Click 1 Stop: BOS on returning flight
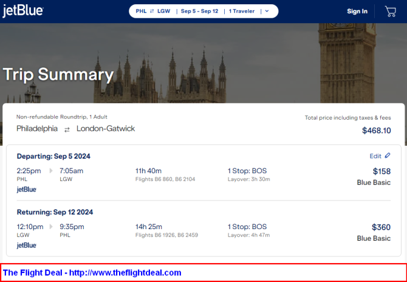Viewport: 407px width, 282px height. click(x=247, y=227)
